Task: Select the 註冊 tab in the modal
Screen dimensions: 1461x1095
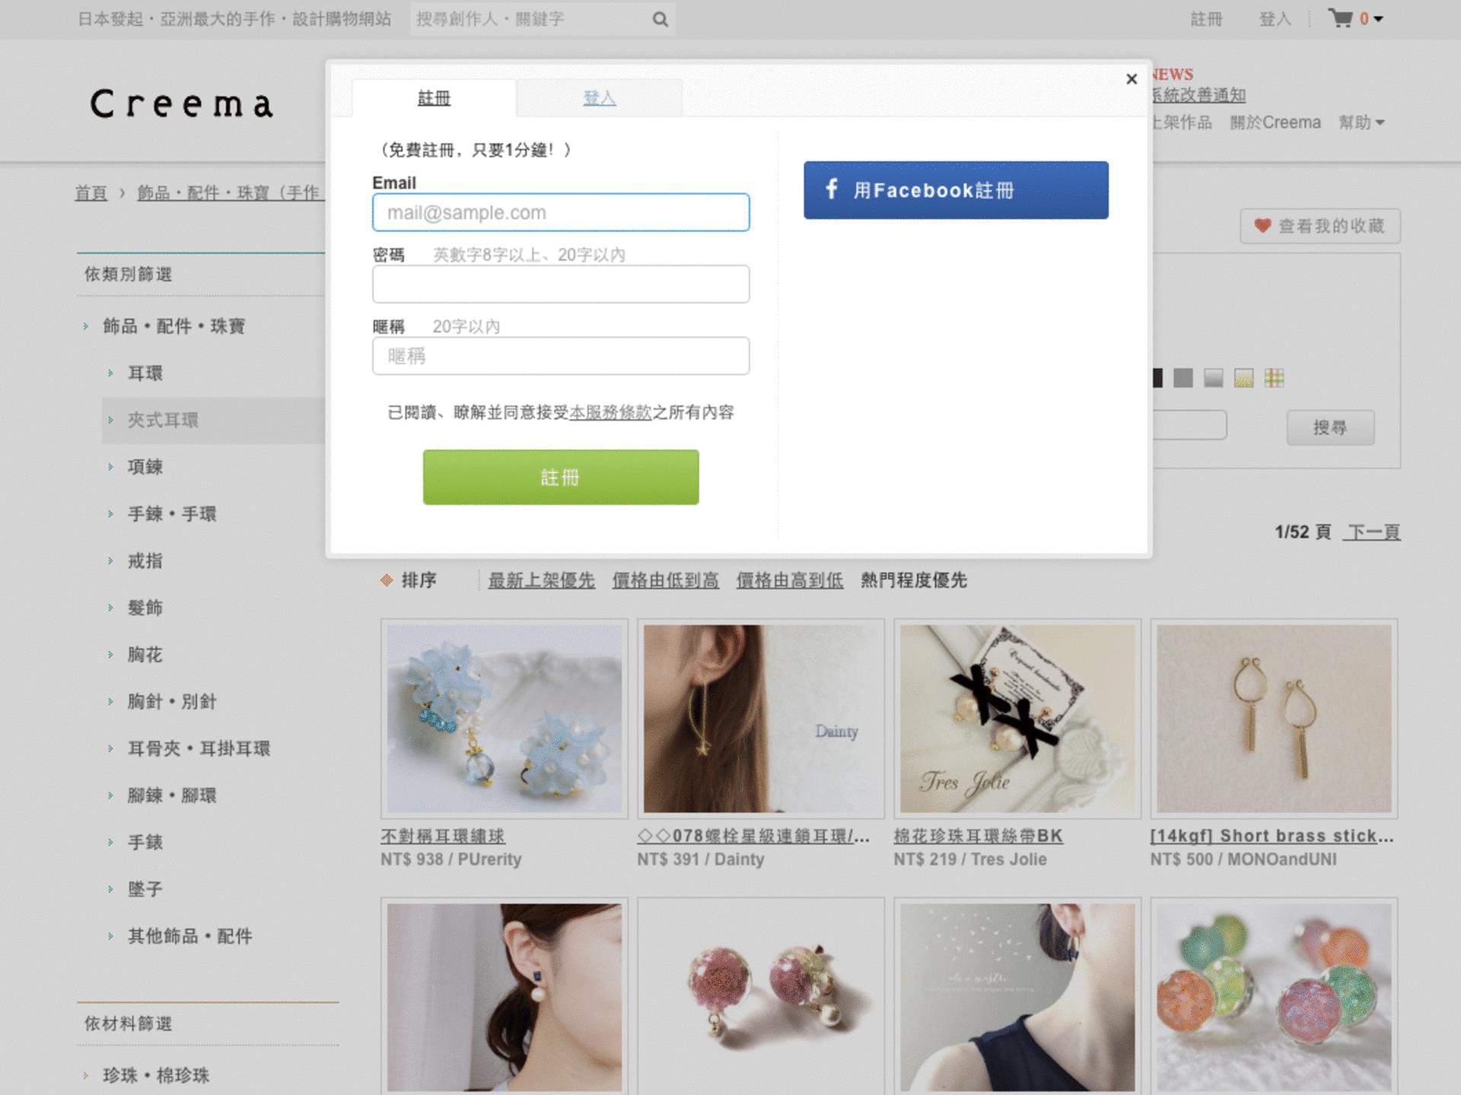Action: [x=433, y=98]
